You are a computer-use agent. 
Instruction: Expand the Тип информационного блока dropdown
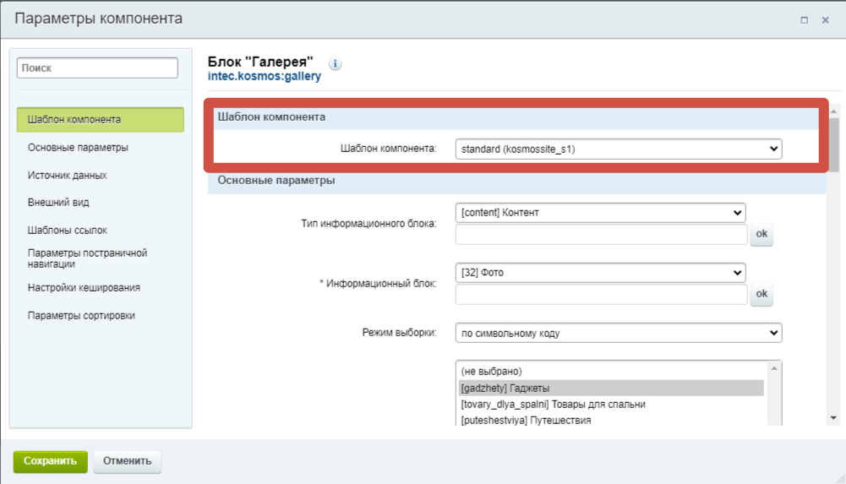coord(601,212)
